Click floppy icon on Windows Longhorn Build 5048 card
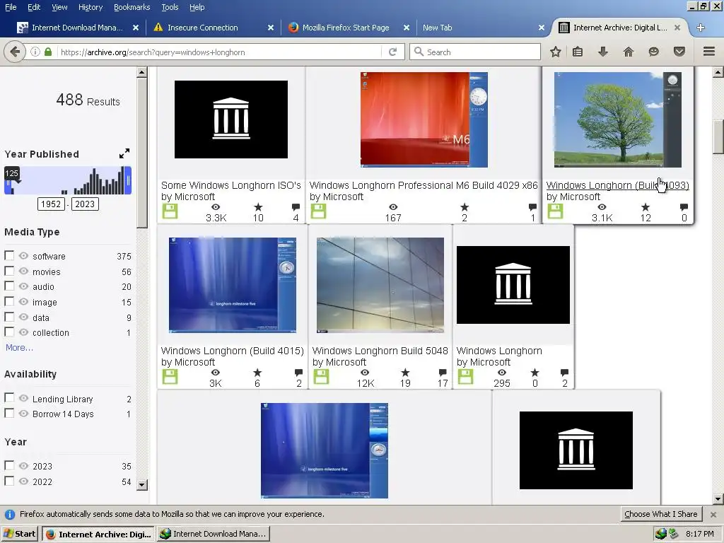The height and width of the screenshot is (543, 724). [321, 377]
